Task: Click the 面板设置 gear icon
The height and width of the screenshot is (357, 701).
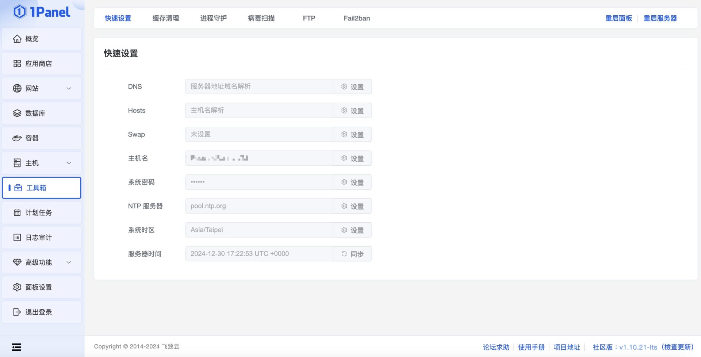Action: (17, 287)
